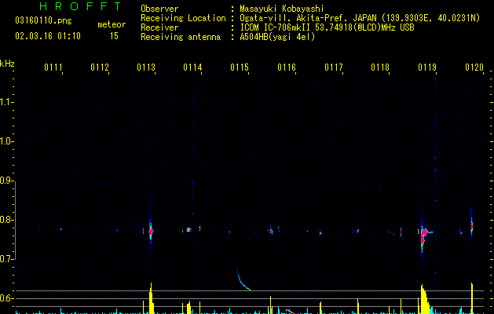Click the date stamp 02.03.16 01:10
Screen dimensions: 494x314
[48, 36]
